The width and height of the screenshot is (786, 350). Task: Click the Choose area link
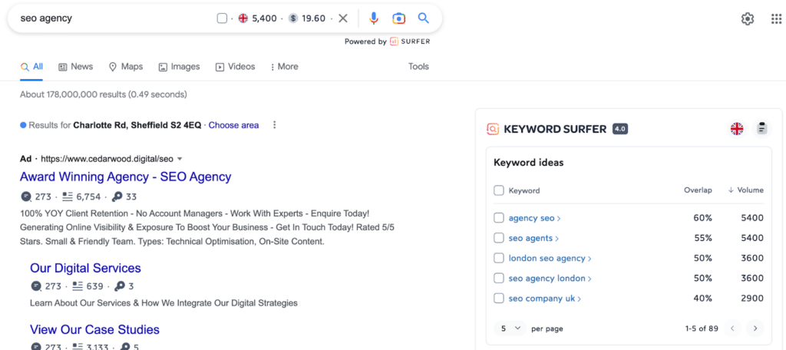pos(233,125)
